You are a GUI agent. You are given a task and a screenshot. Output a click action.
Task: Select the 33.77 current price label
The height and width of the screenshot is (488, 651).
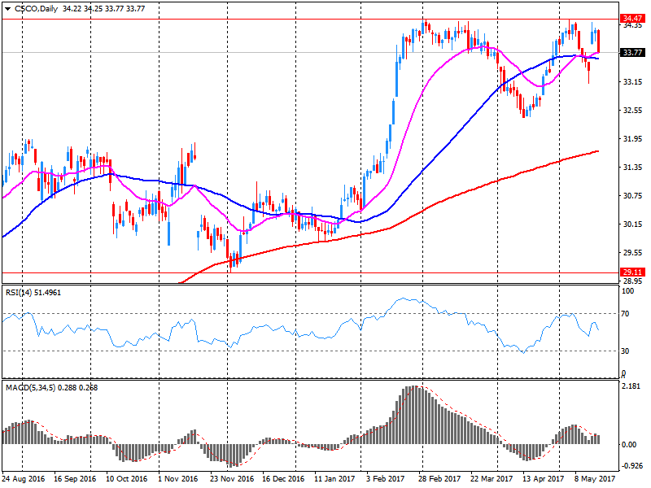632,52
